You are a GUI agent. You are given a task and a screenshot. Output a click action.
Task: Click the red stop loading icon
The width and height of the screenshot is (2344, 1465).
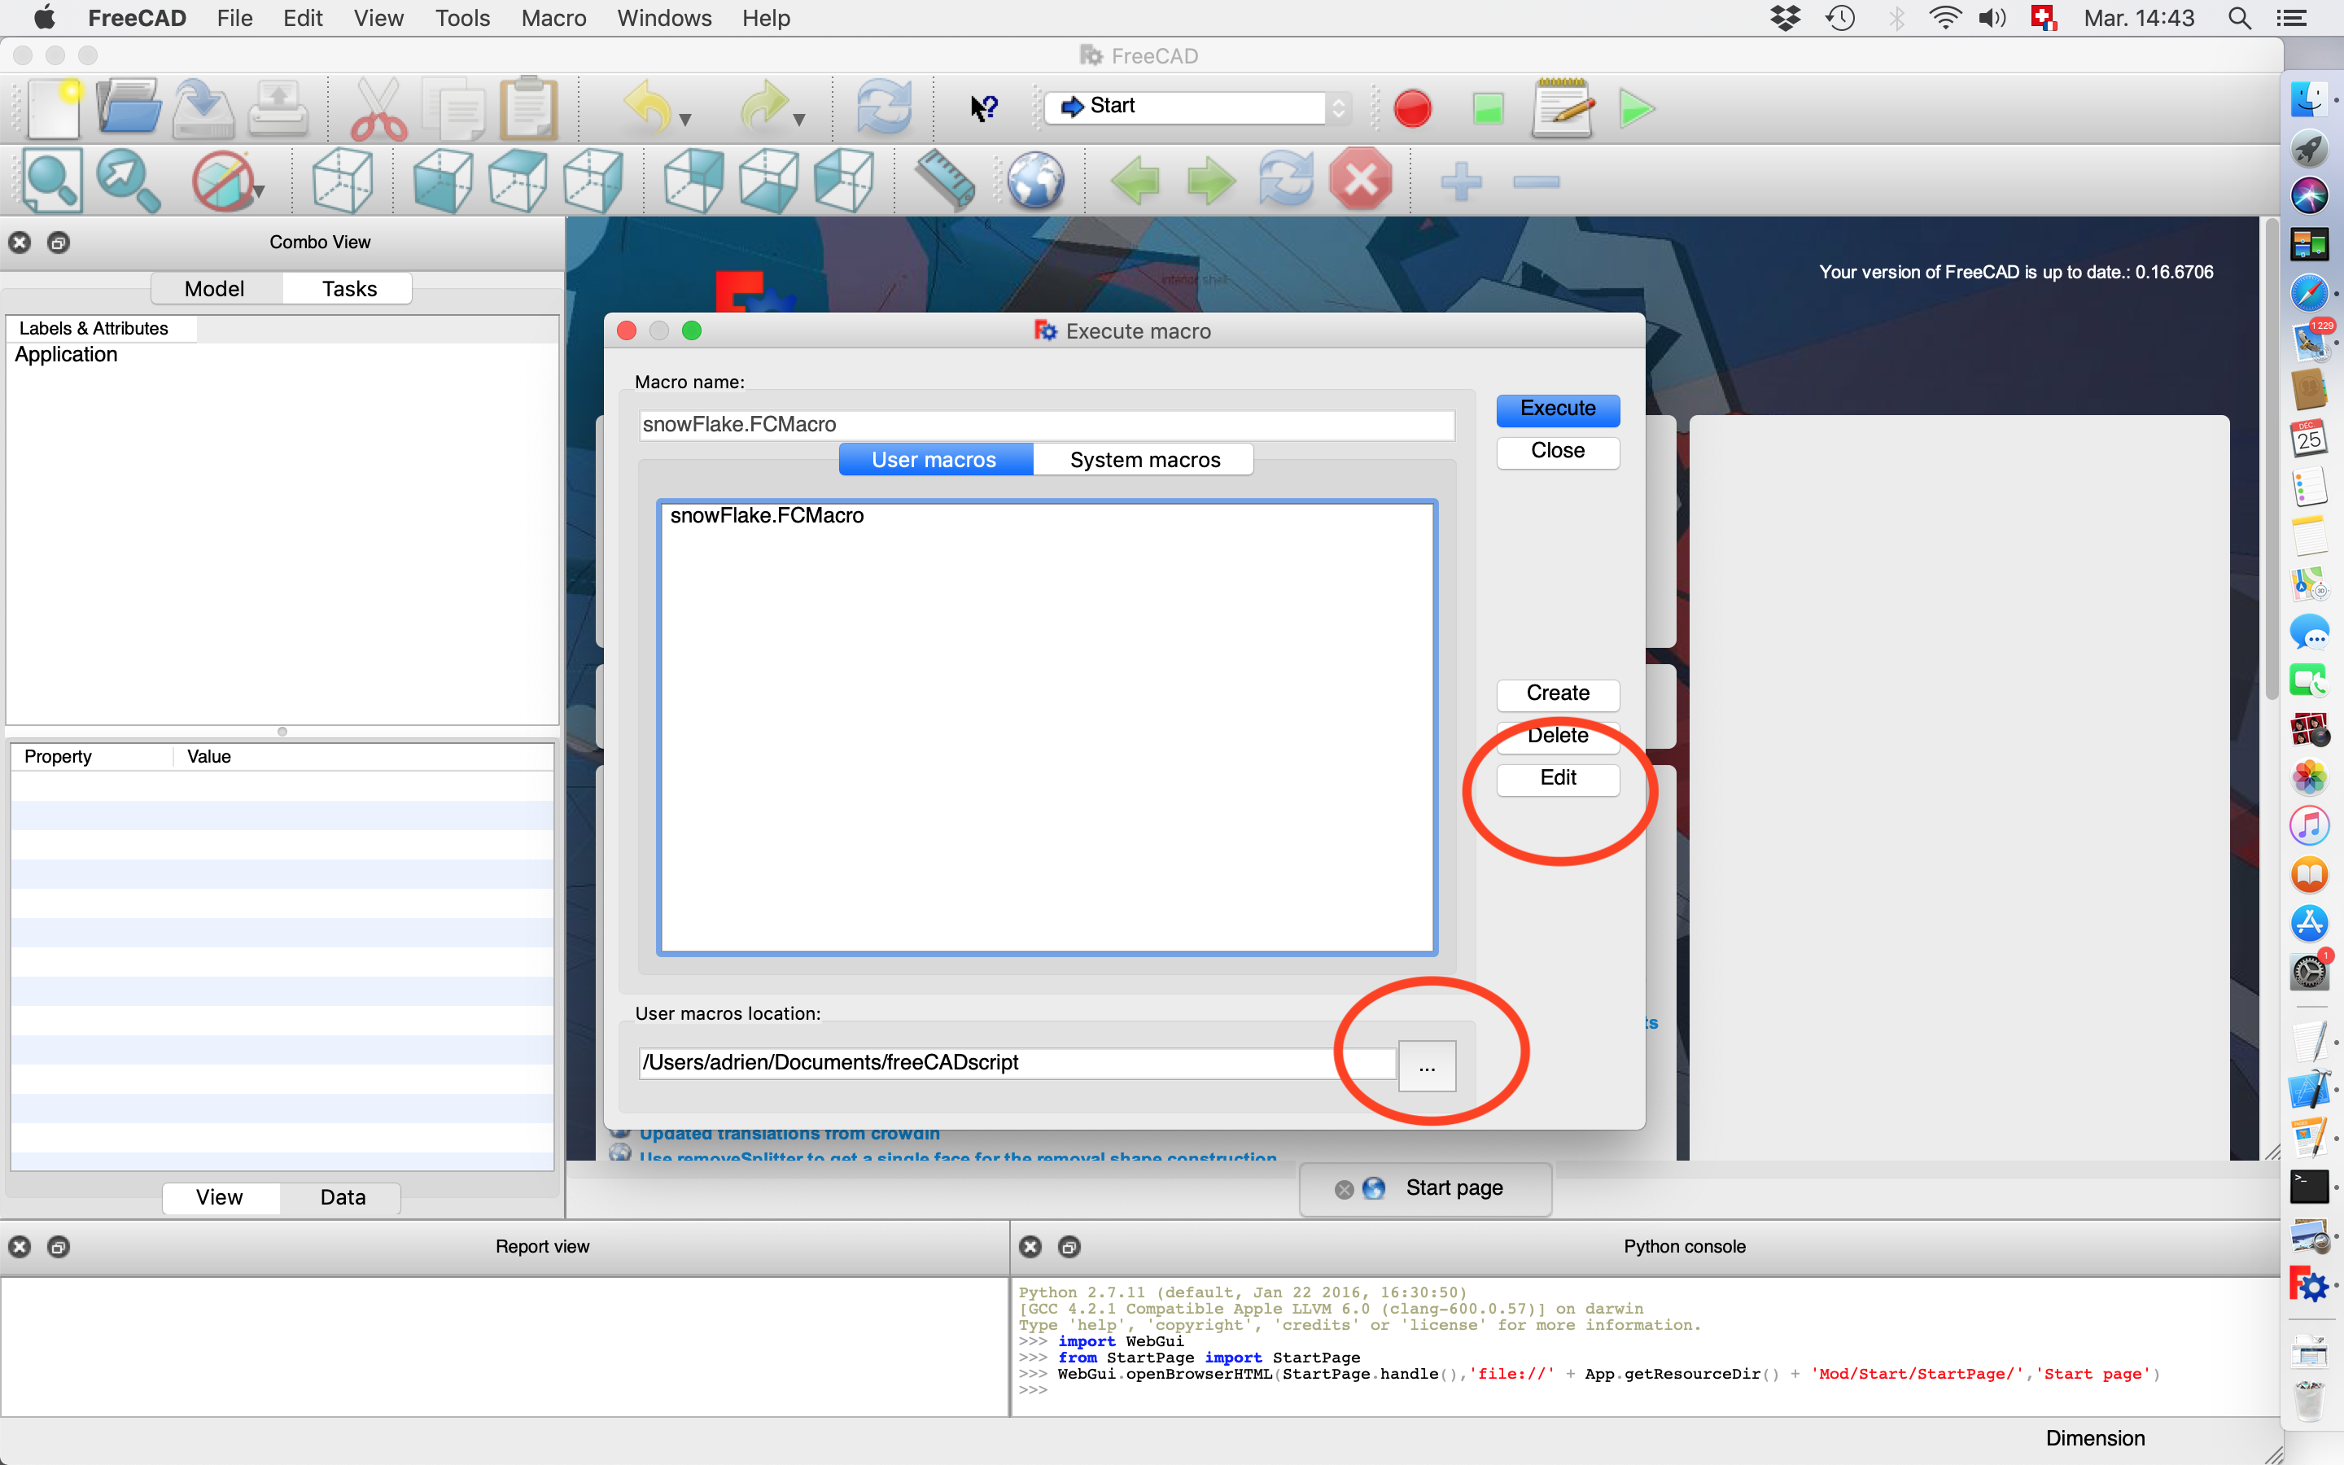[x=1361, y=180]
